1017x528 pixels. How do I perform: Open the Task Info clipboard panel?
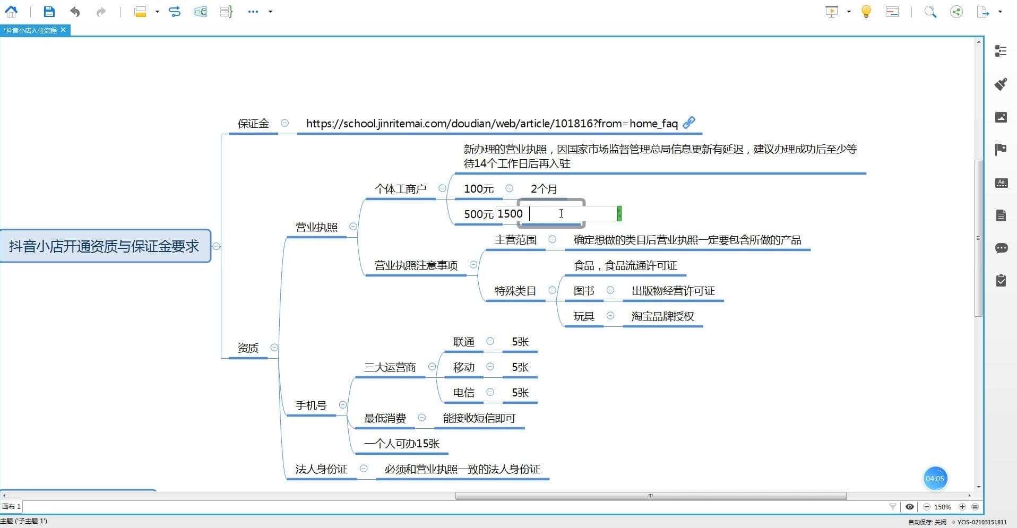click(x=1001, y=280)
